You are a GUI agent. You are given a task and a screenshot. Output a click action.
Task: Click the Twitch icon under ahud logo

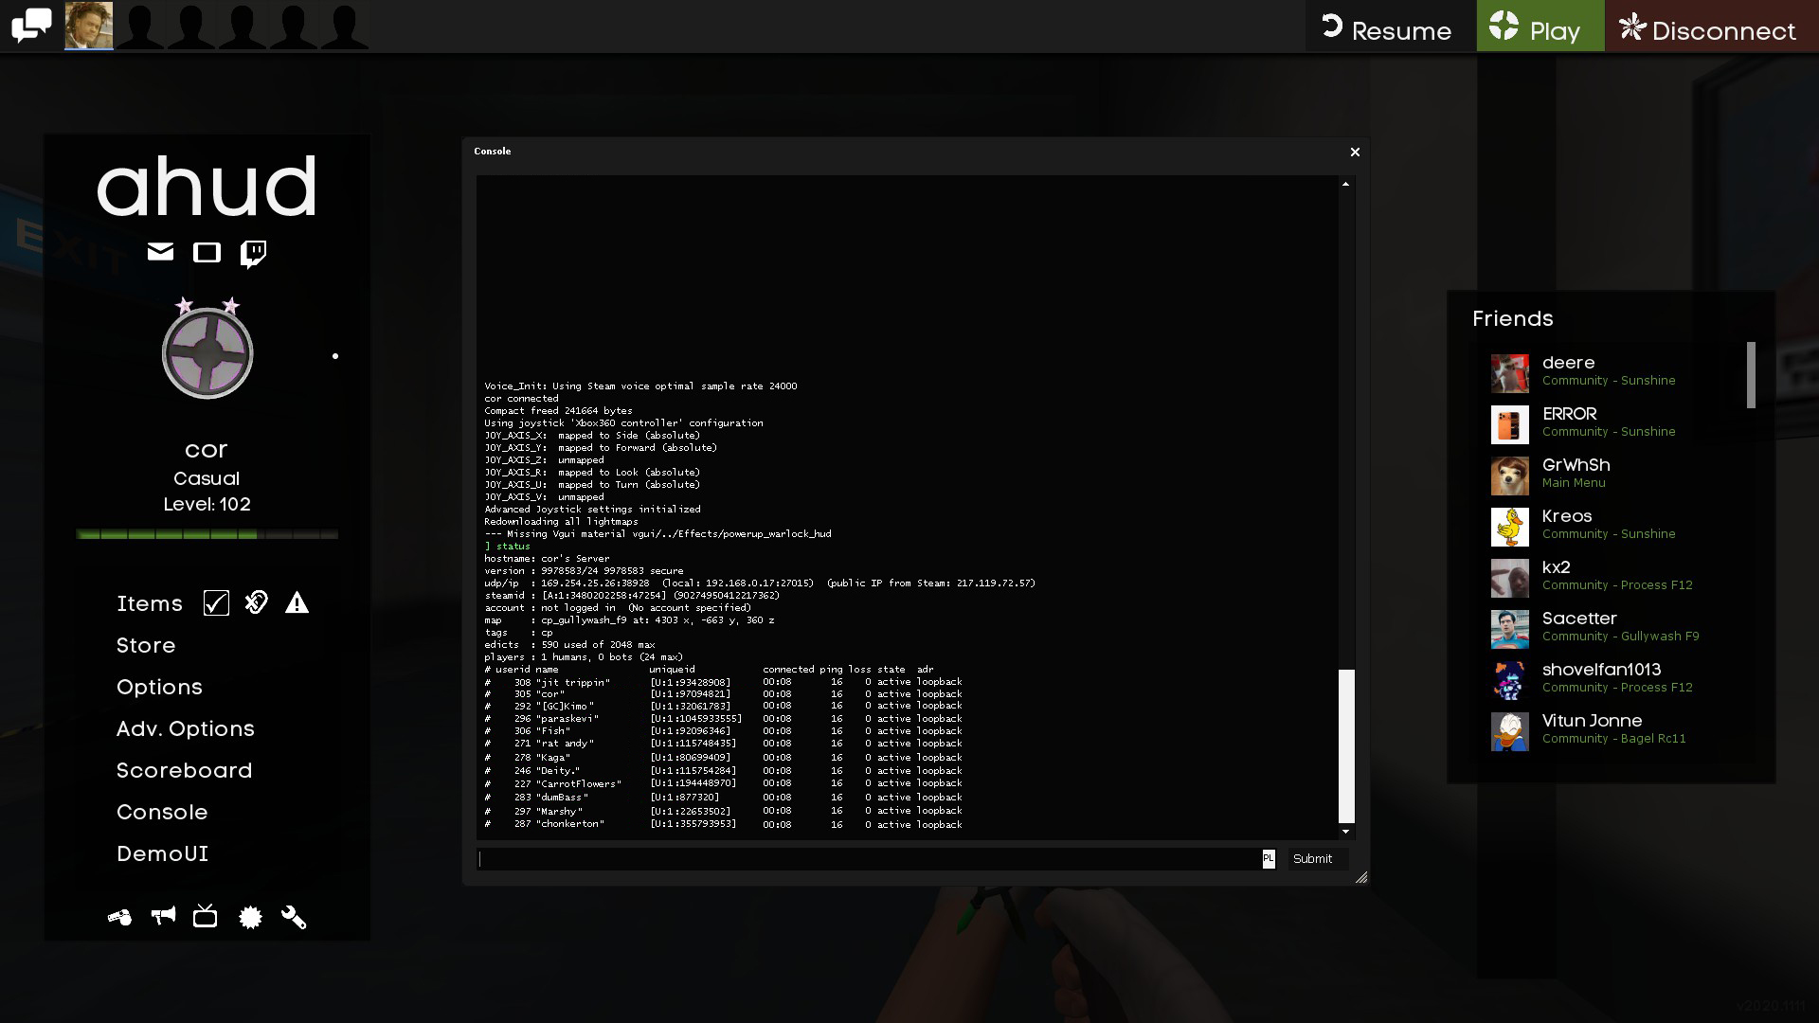pos(253,253)
